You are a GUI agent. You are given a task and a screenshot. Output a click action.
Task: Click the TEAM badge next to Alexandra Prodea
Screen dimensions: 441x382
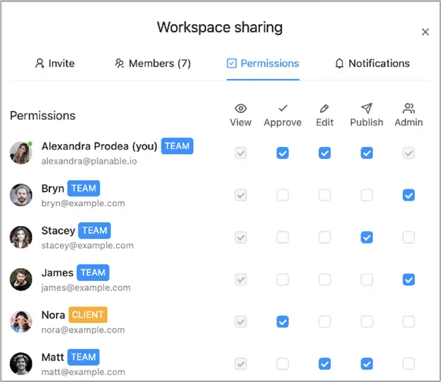[x=177, y=146]
